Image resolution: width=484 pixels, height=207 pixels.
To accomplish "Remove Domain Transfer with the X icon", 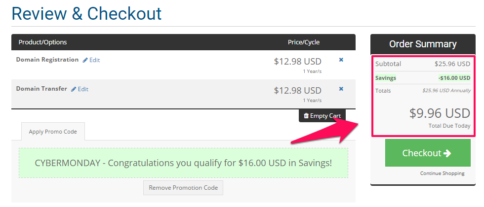I will tap(341, 89).
